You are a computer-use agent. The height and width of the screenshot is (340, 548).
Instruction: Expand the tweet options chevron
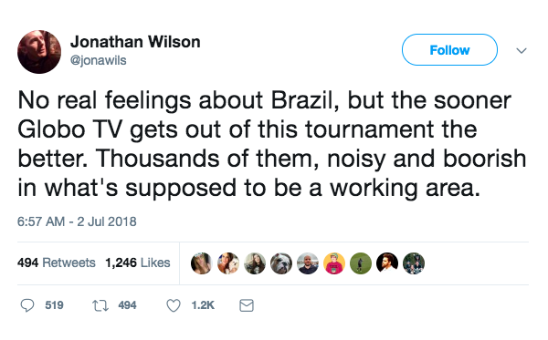coord(522,50)
